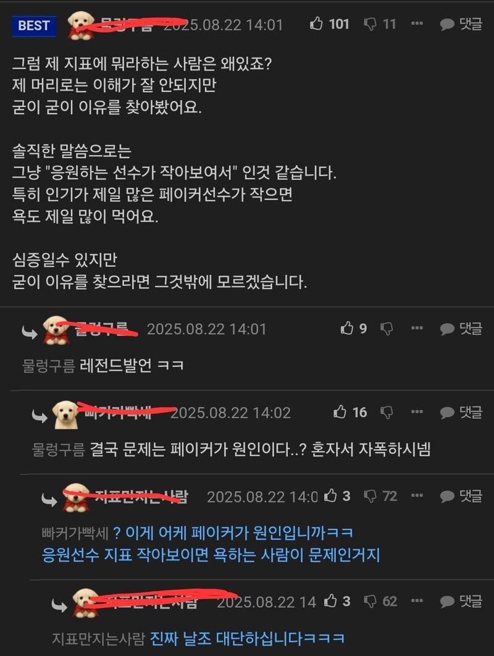The image size is (494, 656).
Task: Thumbs-up the reply with 72 dislikes
Action: (x=330, y=496)
